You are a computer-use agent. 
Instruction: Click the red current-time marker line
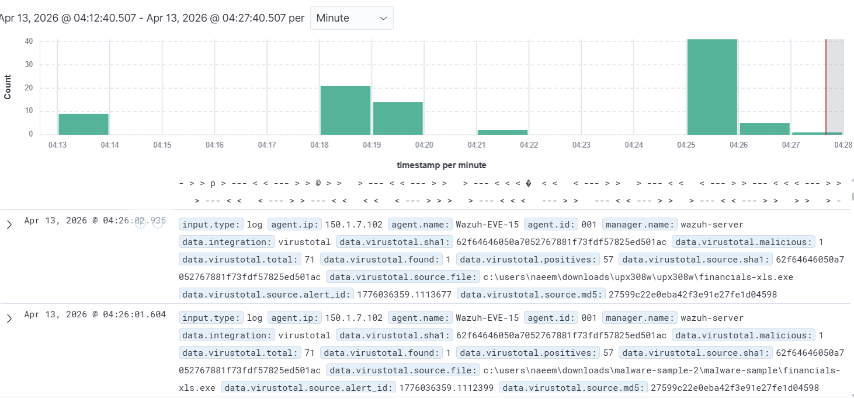(826, 86)
